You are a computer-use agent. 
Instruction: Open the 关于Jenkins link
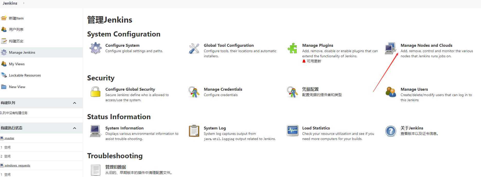[412, 128]
